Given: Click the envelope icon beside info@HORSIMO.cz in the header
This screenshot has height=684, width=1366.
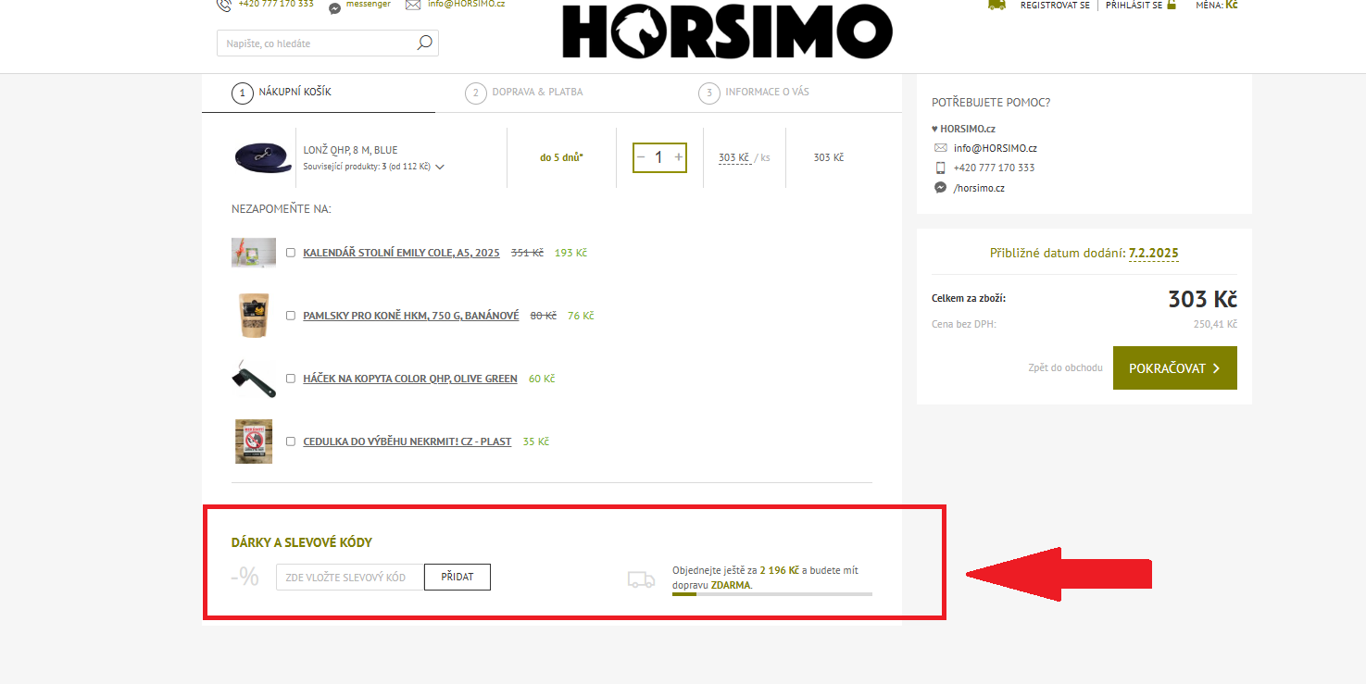Looking at the screenshot, I should (413, 4).
